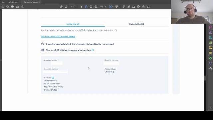Click the 19 W 24th Street text
This screenshot has width=213, height=120.
click(52, 84)
